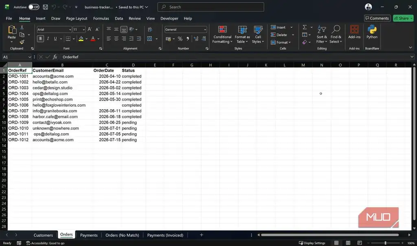Screen dimensions: 417x246
Task: Toggle Align Right
Action: [x=124, y=39]
